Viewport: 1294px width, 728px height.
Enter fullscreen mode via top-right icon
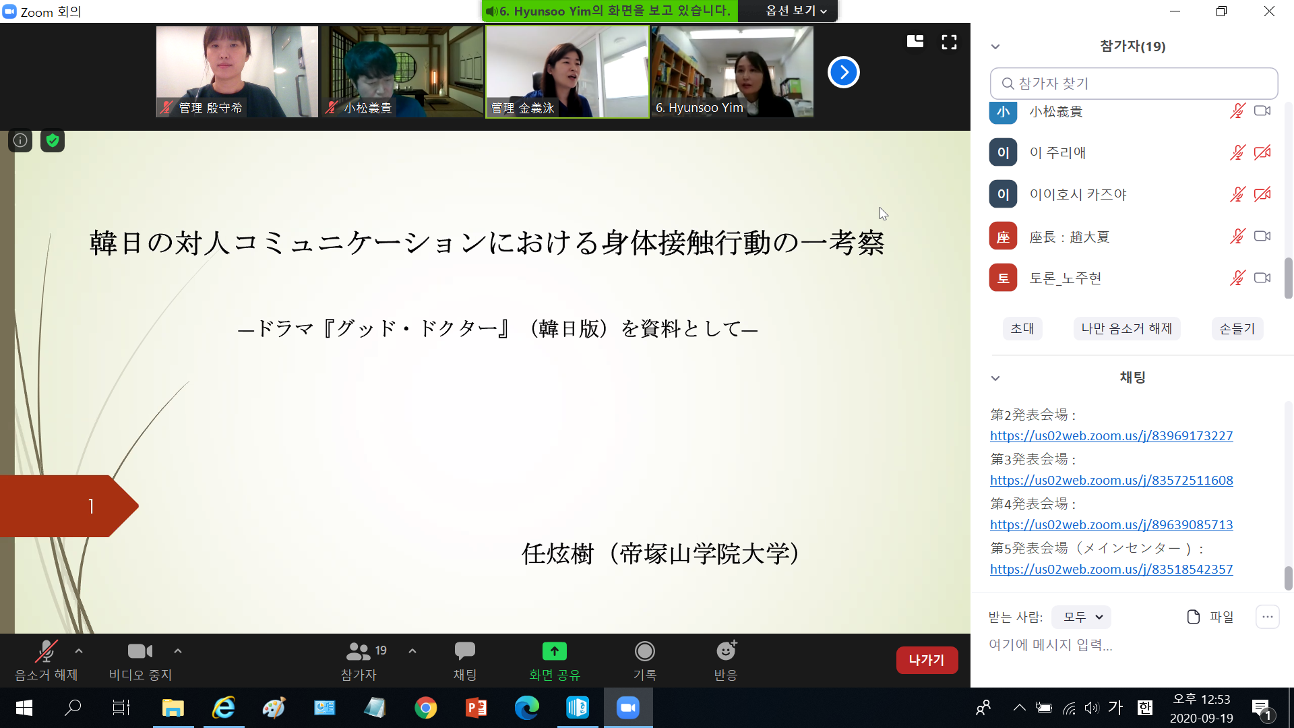point(949,42)
